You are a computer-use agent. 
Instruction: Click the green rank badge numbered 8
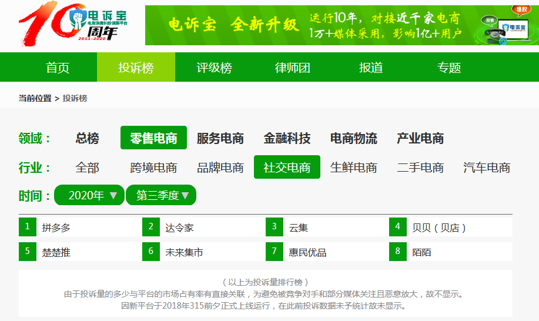398,252
